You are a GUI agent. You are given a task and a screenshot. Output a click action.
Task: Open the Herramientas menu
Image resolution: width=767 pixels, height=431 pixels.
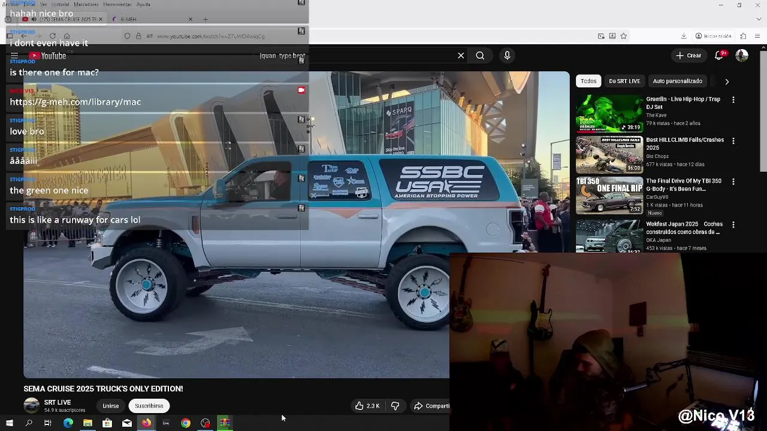[117, 4]
